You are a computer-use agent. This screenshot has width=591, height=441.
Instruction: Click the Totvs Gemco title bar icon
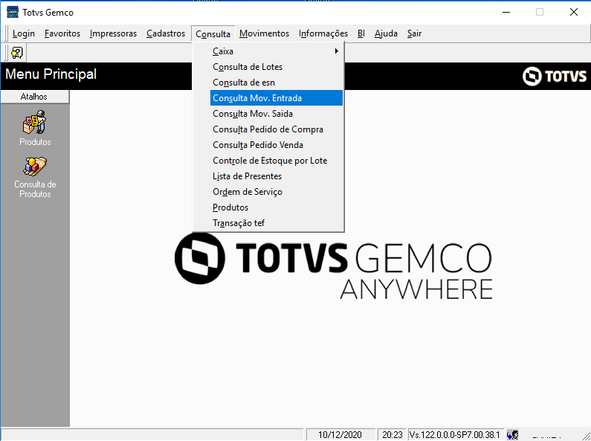[x=13, y=12]
